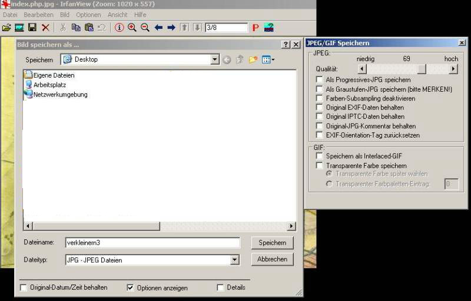Open the Optionen menu
Viewport: 471px width, 301px height.
[88, 15]
